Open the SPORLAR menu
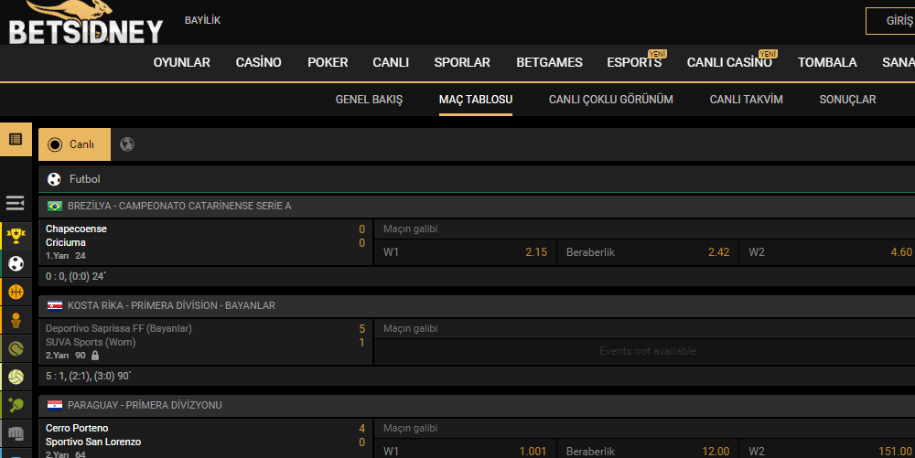Viewport: 915px width, 458px height. [x=462, y=62]
